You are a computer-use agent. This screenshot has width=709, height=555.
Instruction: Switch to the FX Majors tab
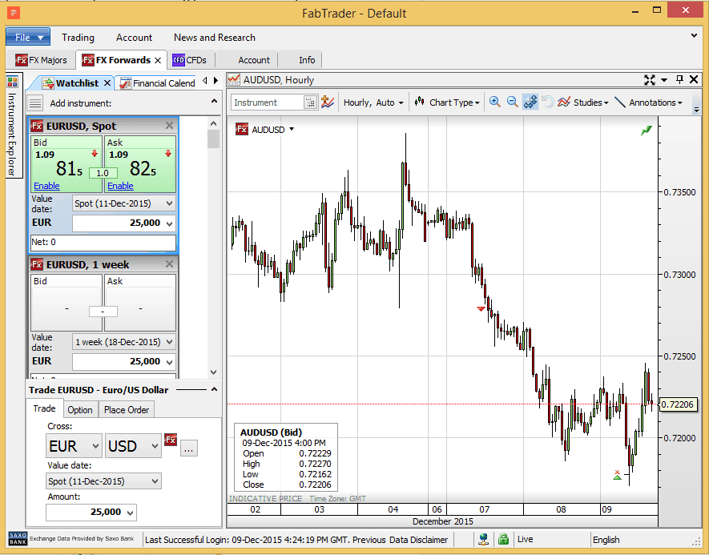coord(41,60)
